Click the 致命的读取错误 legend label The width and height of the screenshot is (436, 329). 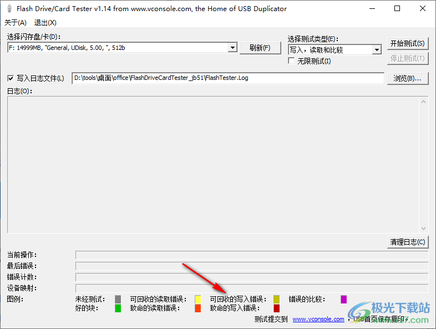pos(155,308)
